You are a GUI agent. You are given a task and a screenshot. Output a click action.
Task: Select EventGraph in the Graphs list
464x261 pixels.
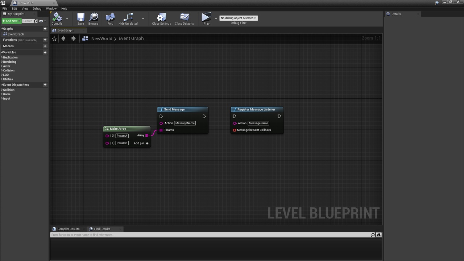(16, 34)
